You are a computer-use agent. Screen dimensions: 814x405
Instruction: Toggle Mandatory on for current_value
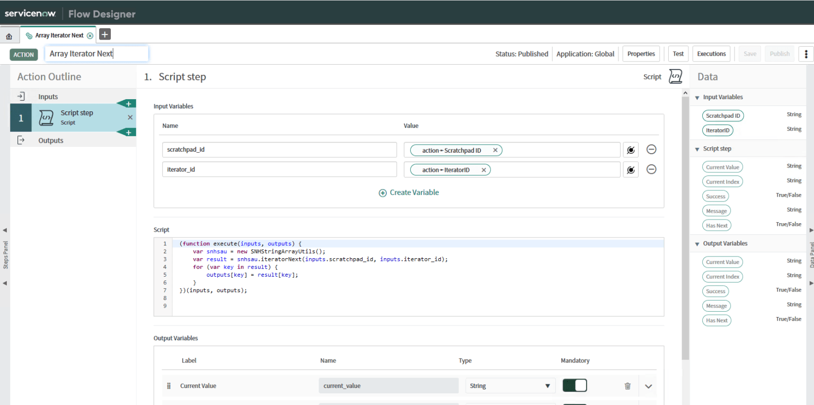(x=574, y=385)
